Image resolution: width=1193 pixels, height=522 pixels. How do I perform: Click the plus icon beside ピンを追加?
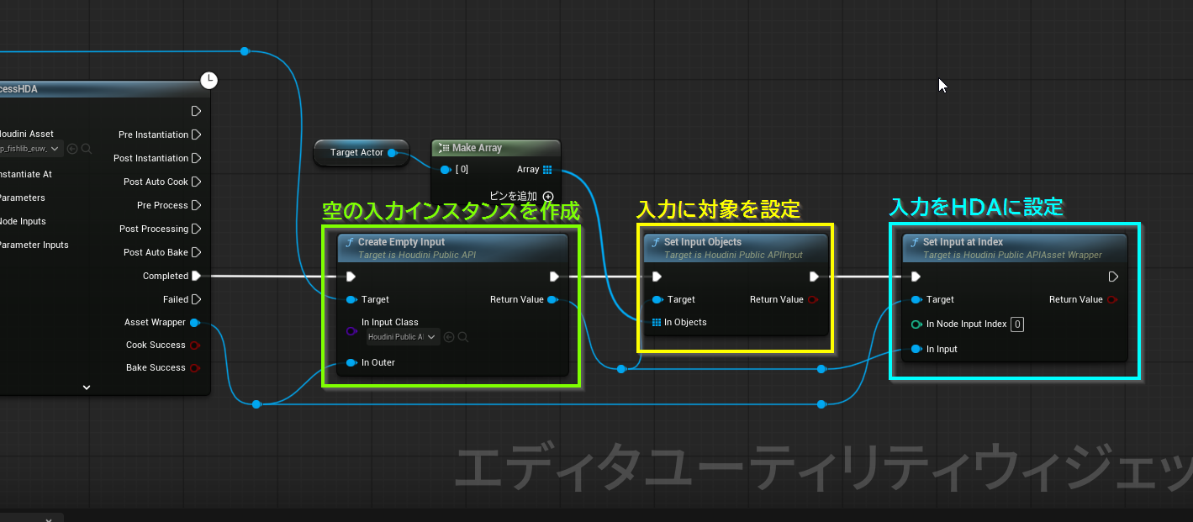click(548, 197)
